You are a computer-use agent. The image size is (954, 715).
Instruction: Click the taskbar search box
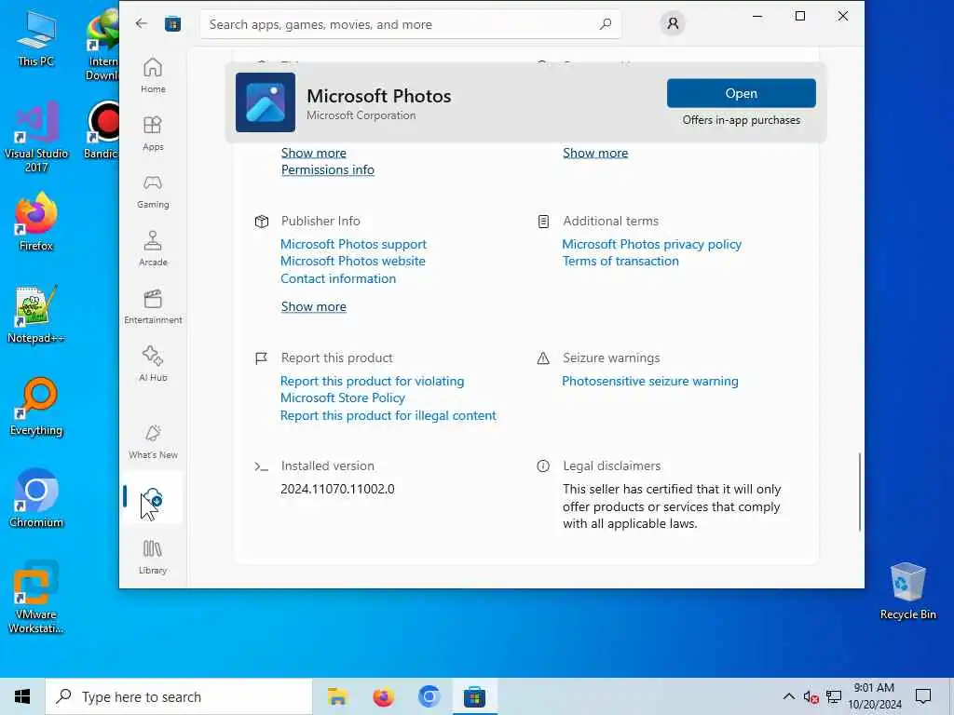point(179,696)
